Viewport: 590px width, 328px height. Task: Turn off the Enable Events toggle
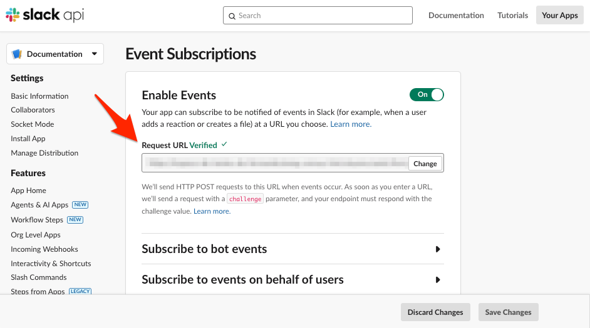click(x=427, y=94)
